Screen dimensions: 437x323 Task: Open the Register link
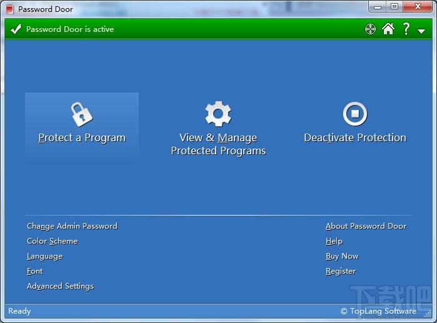point(341,271)
